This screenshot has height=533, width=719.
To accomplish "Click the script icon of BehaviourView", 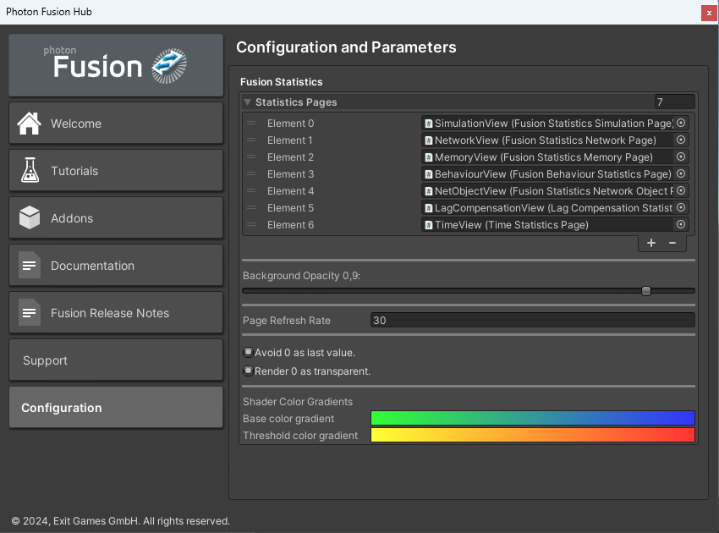I will 429,174.
